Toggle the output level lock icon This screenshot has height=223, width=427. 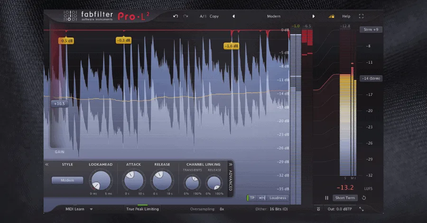click(331, 16)
